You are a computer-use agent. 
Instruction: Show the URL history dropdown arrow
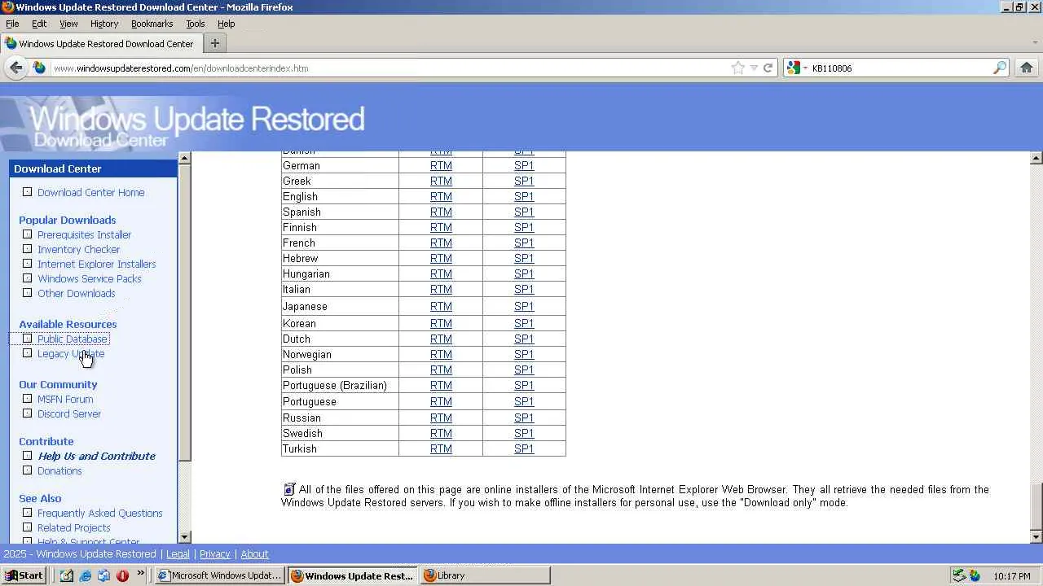(x=754, y=68)
